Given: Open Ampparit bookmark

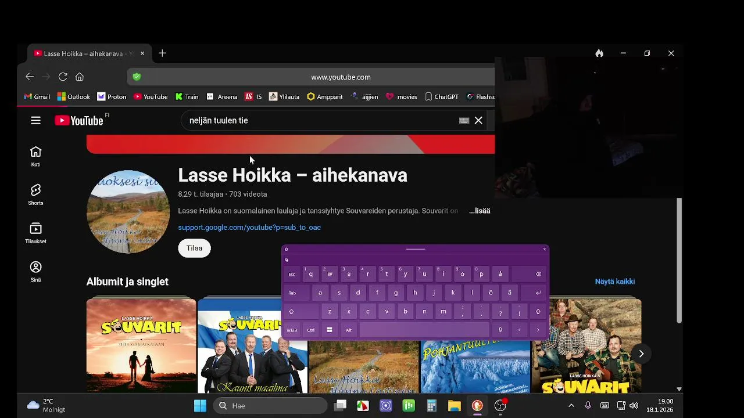Looking at the screenshot, I should [x=325, y=97].
